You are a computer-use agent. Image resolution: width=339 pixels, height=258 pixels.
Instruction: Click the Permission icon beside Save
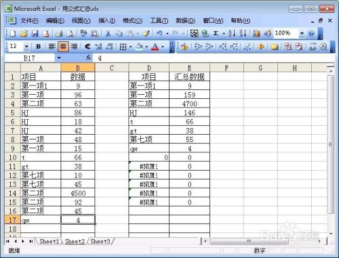click(x=46, y=34)
